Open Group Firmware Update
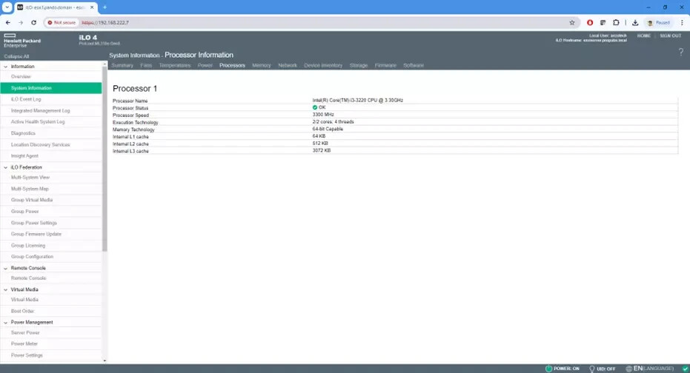 click(x=51, y=234)
